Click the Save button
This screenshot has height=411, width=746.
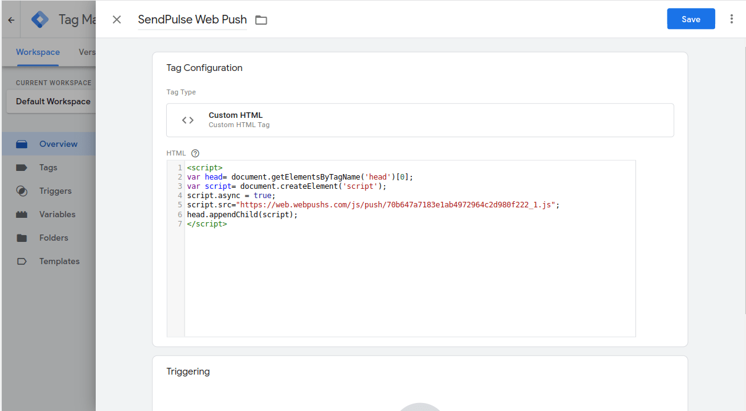pyautogui.click(x=690, y=19)
